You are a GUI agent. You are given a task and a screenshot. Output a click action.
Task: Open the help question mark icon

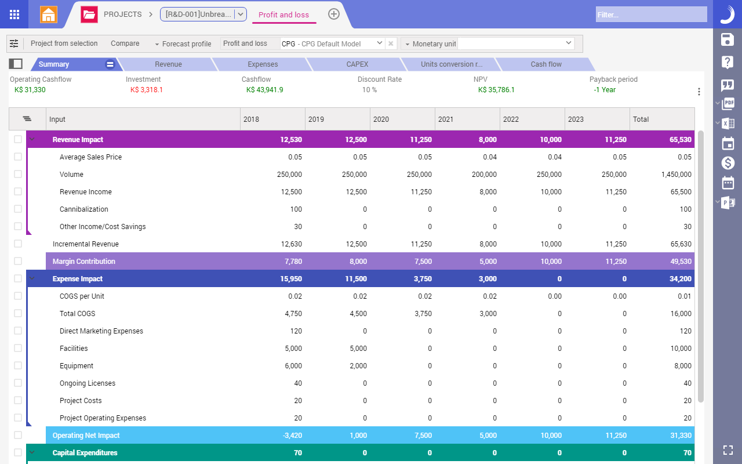click(728, 63)
